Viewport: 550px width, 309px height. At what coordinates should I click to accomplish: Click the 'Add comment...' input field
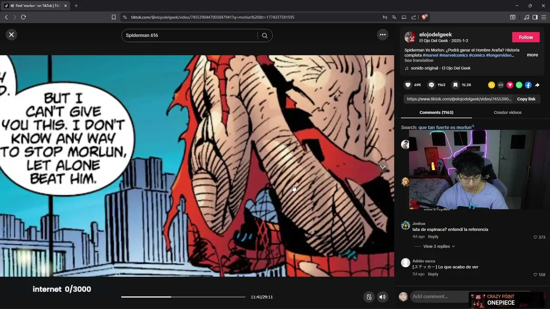(438, 297)
